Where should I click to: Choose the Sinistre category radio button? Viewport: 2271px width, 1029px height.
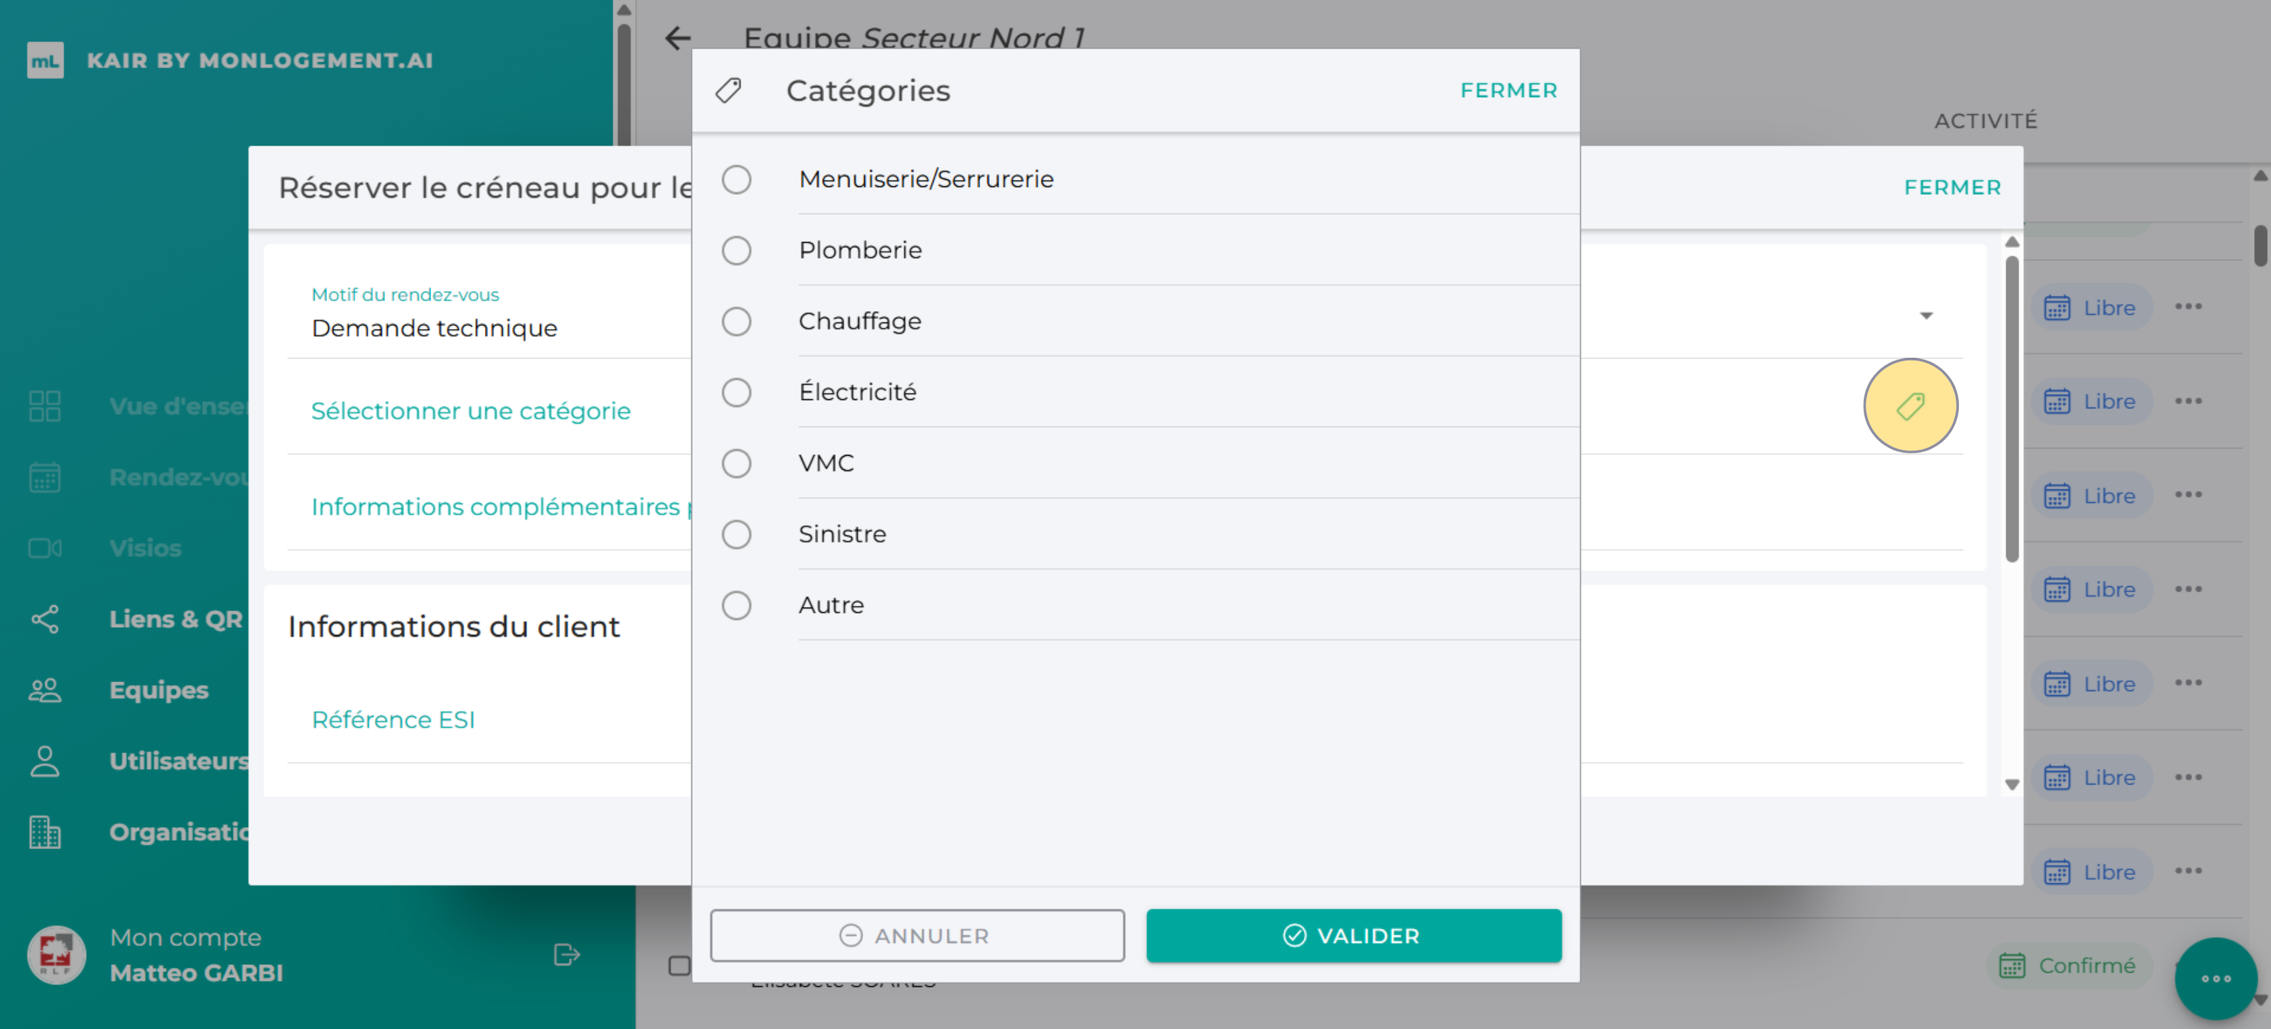click(736, 534)
